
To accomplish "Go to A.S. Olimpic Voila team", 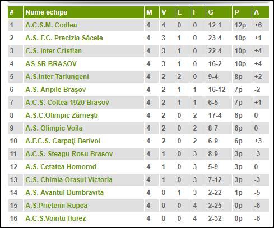I will tap(54, 128).
